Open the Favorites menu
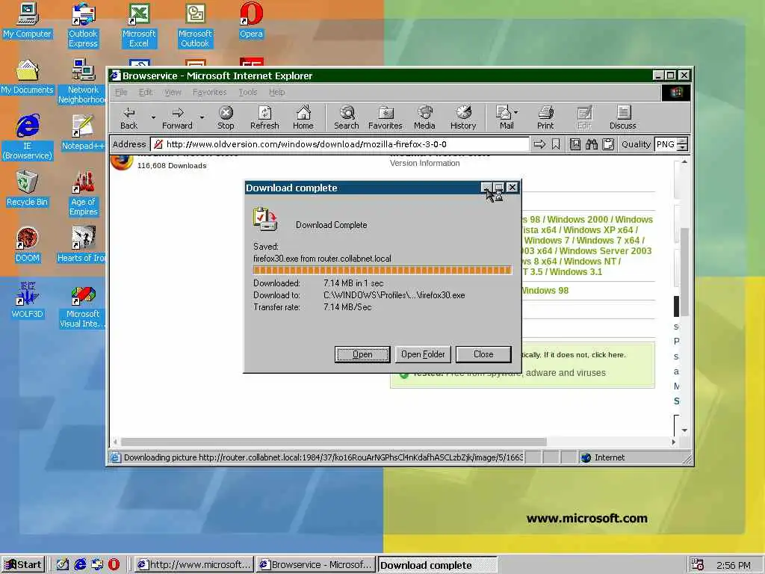The width and height of the screenshot is (765, 574). point(209,92)
